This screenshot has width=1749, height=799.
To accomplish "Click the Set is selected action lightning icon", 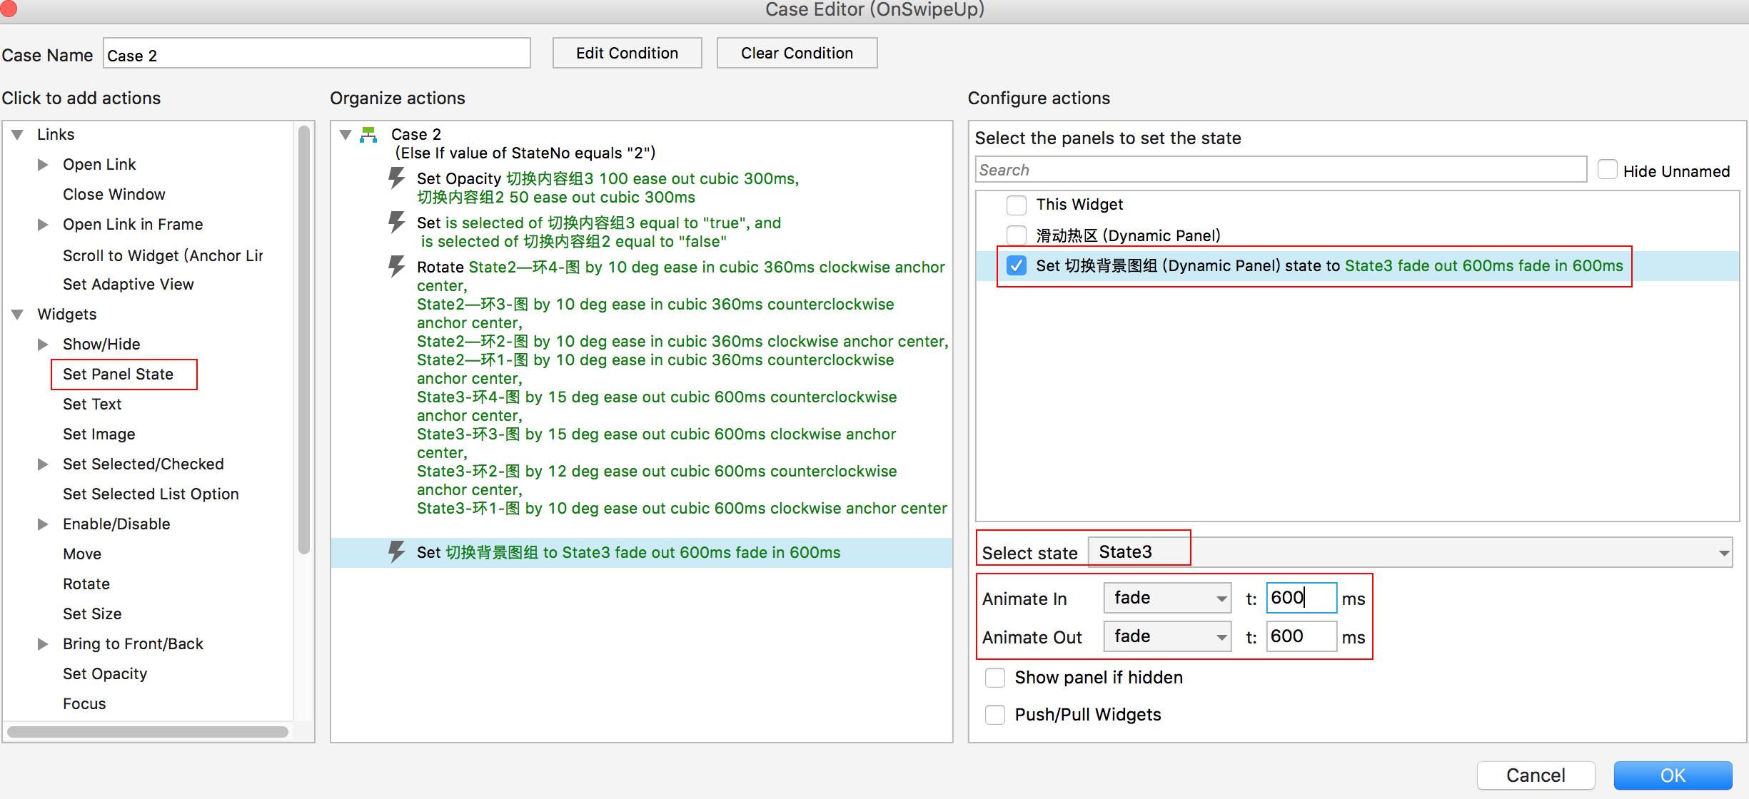I will tap(396, 222).
